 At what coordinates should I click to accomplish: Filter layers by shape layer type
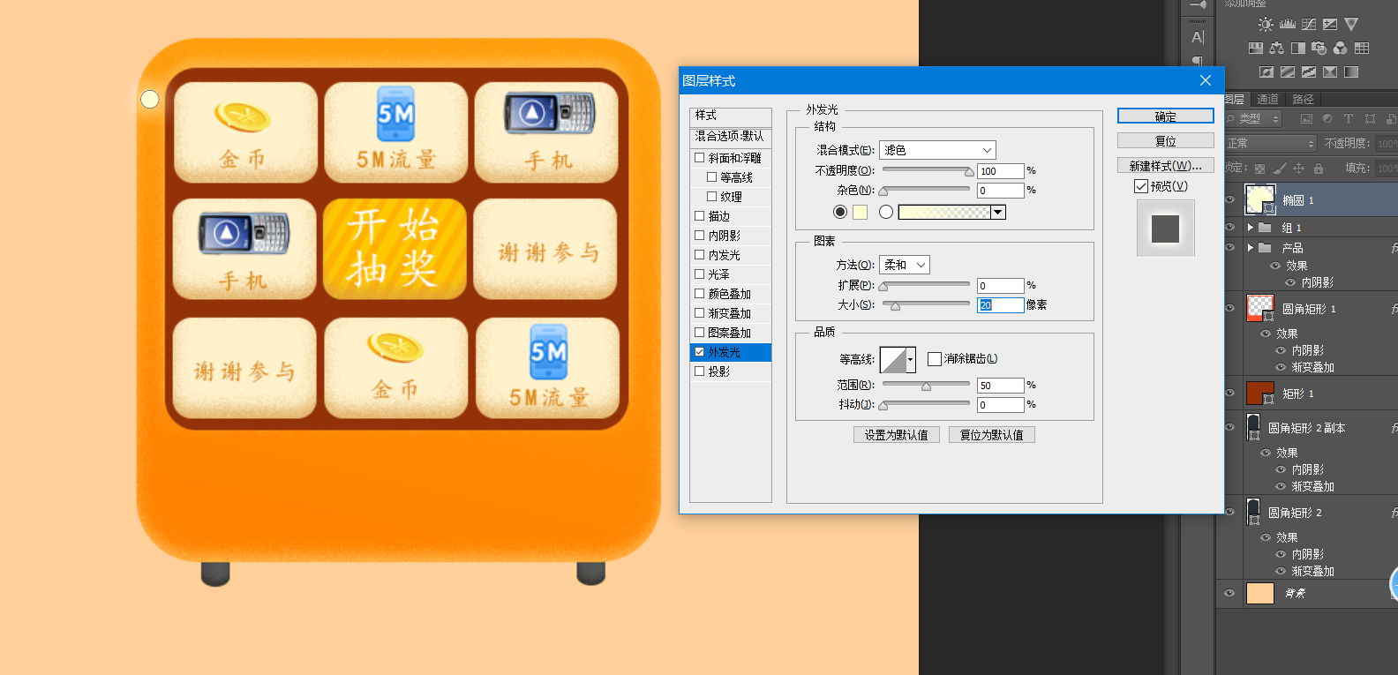pyautogui.click(x=1370, y=119)
